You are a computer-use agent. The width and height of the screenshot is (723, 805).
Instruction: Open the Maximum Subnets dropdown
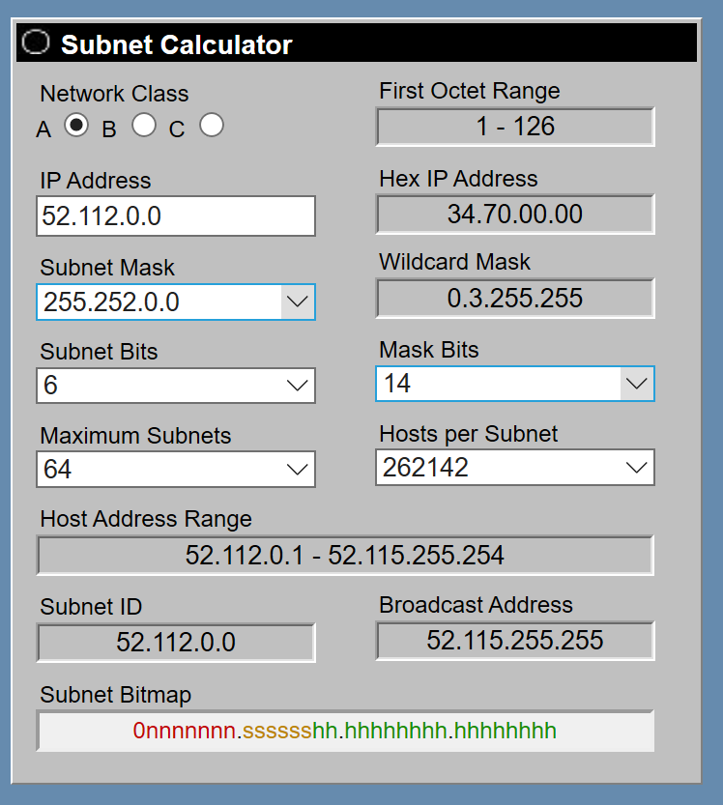tap(176, 470)
